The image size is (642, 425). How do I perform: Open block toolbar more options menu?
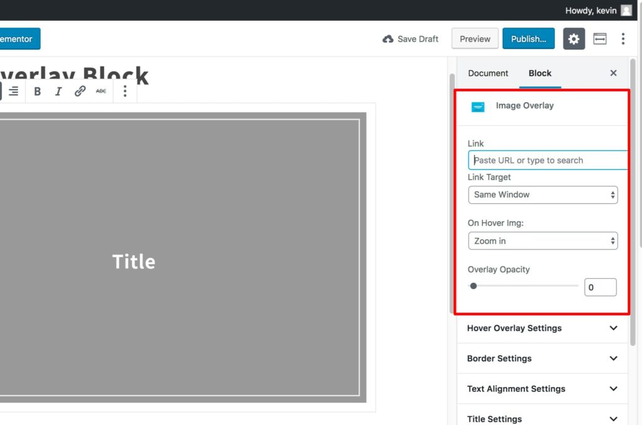pos(125,92)
